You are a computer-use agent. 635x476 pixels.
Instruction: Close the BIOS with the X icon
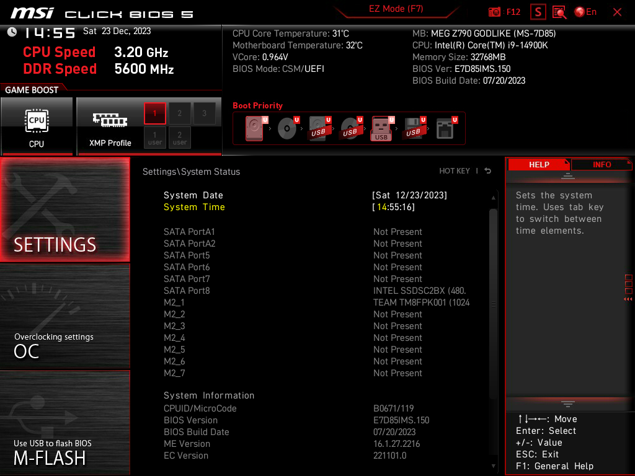(x=617, y=12)
